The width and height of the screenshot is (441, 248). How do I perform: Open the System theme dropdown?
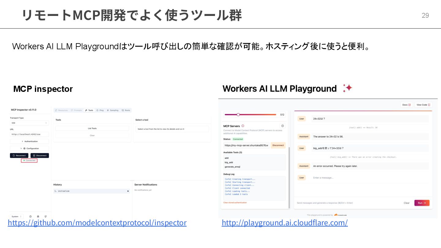pos(17,216)
